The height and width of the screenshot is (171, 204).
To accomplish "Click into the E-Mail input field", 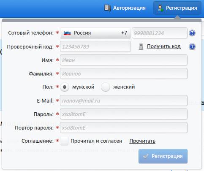I will (x=124, y=100).
